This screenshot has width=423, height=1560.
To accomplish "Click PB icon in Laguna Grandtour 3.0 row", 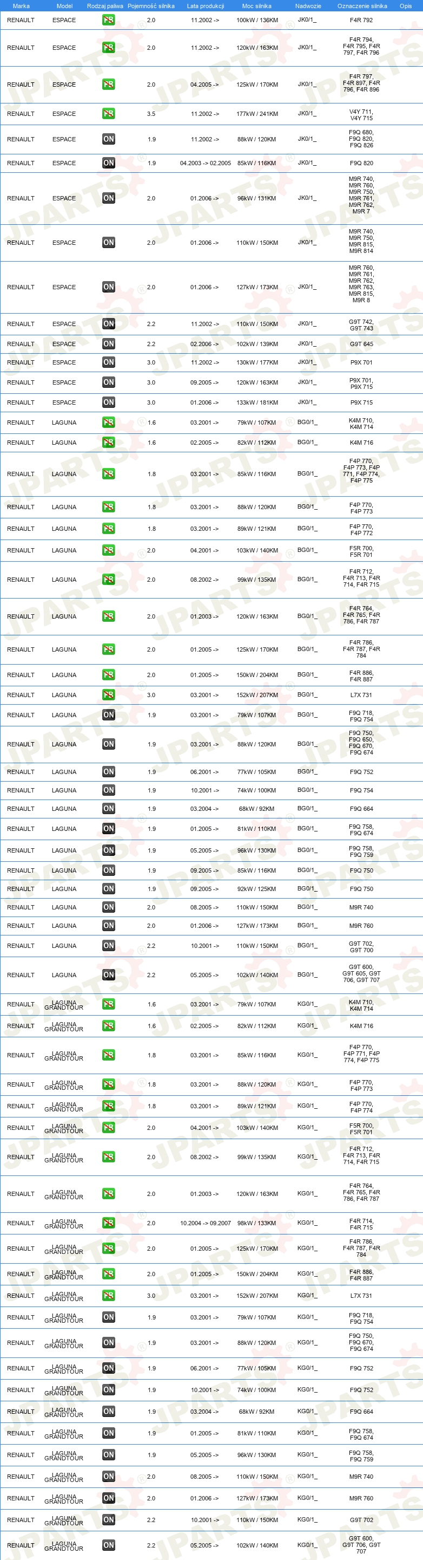I will (x=108, y=1296).
